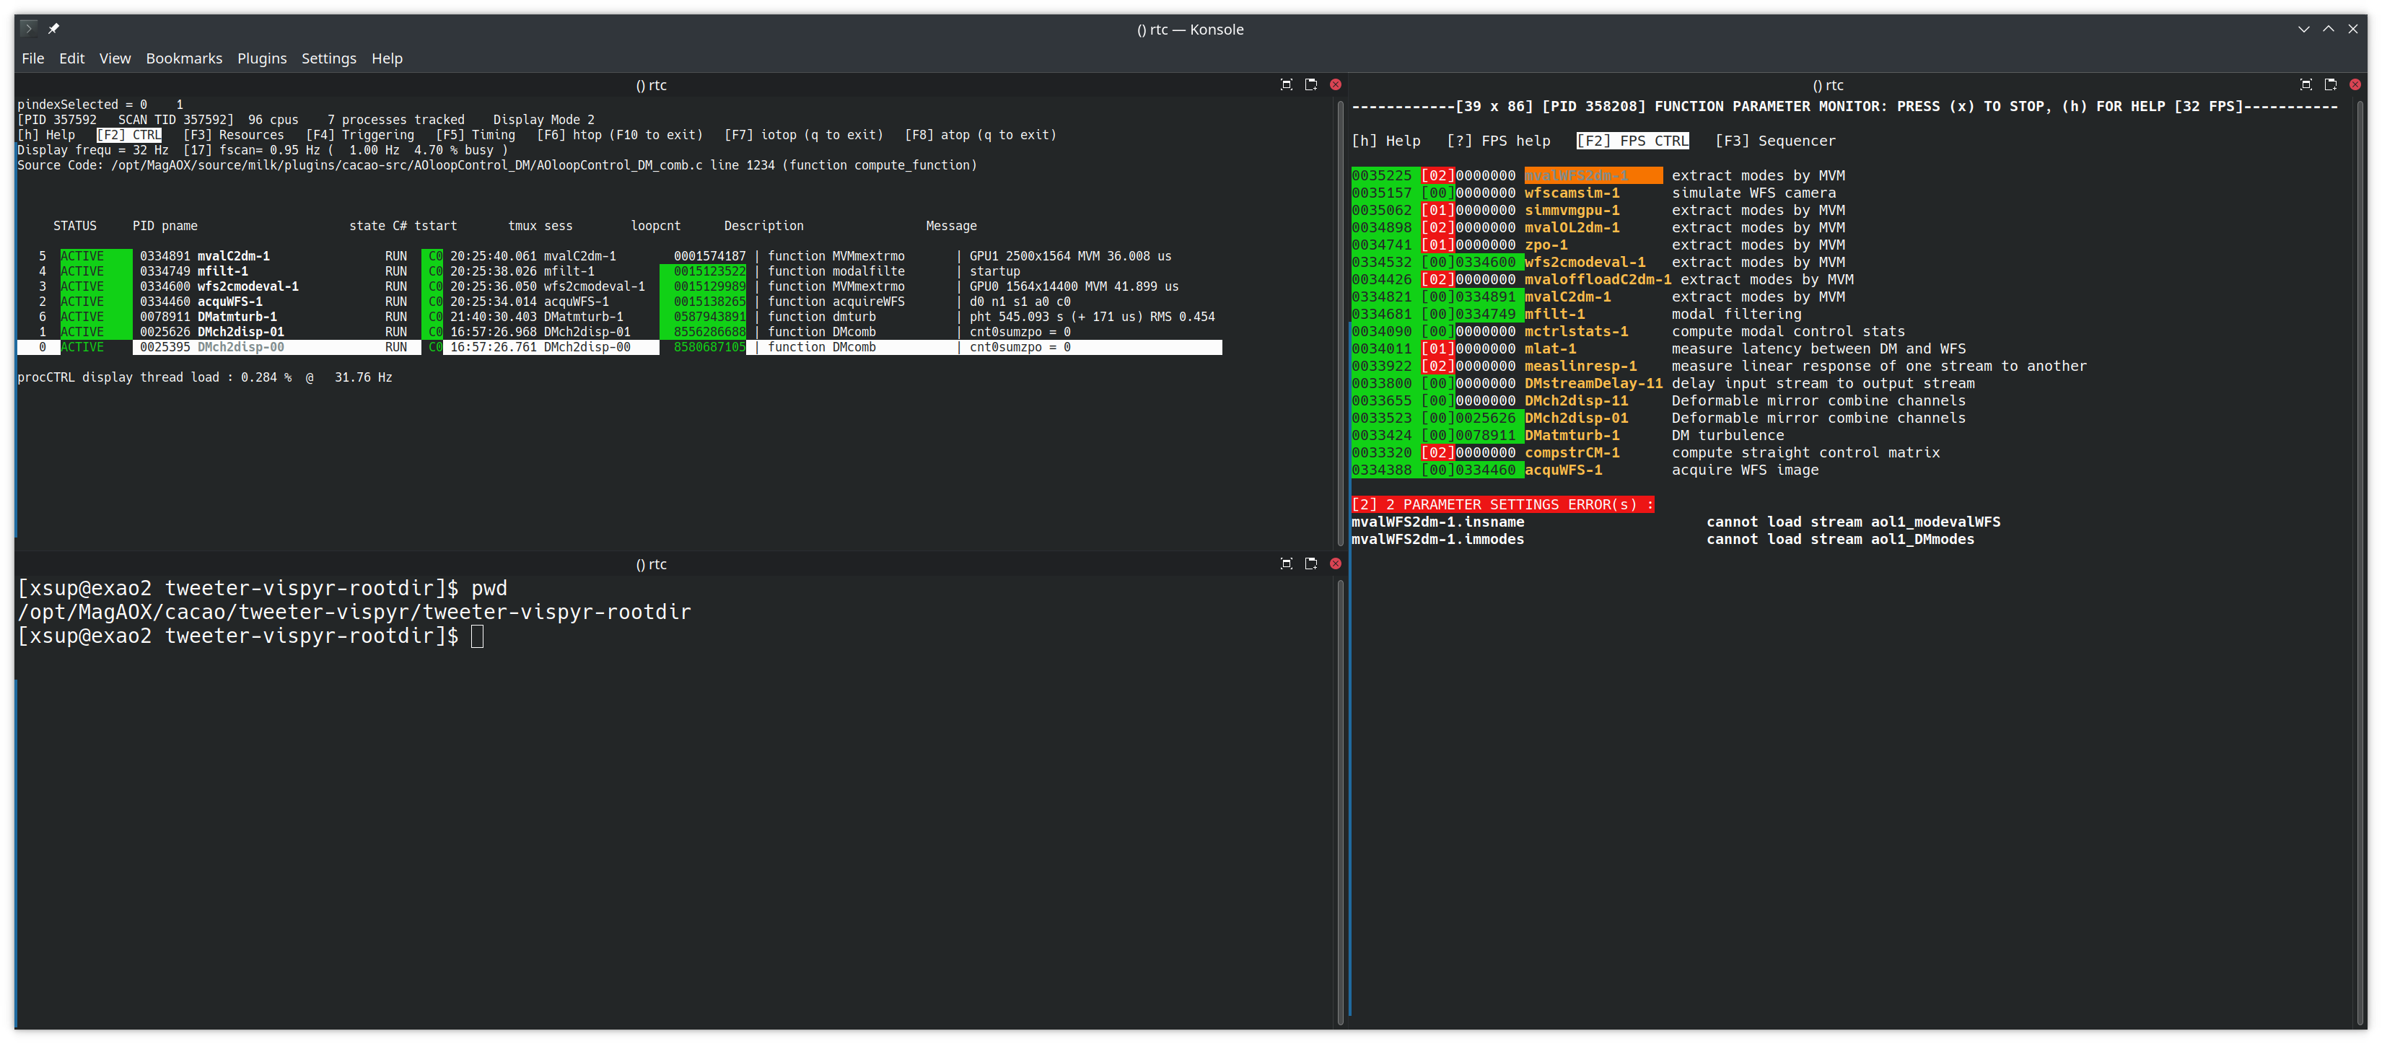Select zpo-1 in FPS list
2382x1044 pixels.
point(1546,245)
